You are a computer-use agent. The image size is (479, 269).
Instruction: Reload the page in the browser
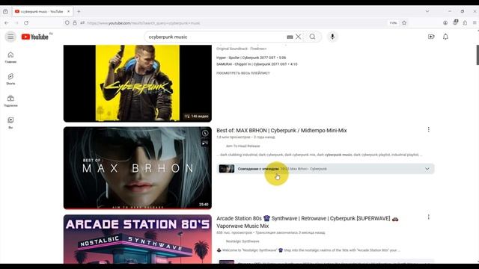click(x=26, y=23)
